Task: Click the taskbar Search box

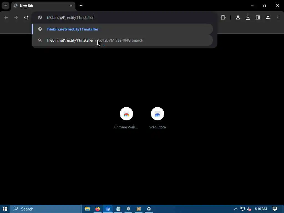Action: coord(46,209)
